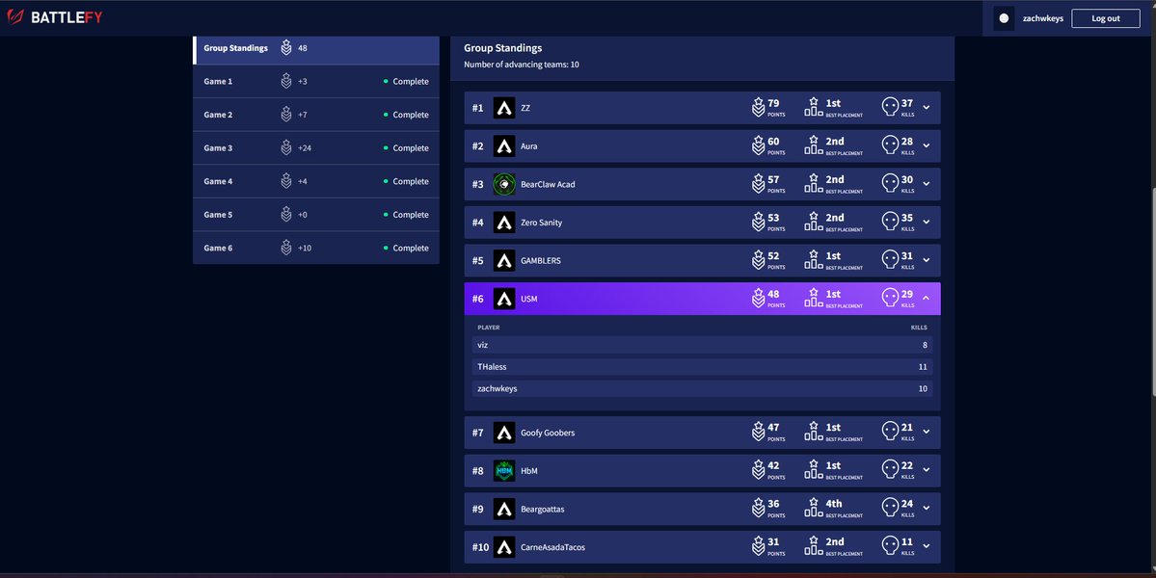The image size is (1156, 578).
Task: Click the CarneAsadaTacos team name
Action: pyautogui.click(x=553, y=547)
